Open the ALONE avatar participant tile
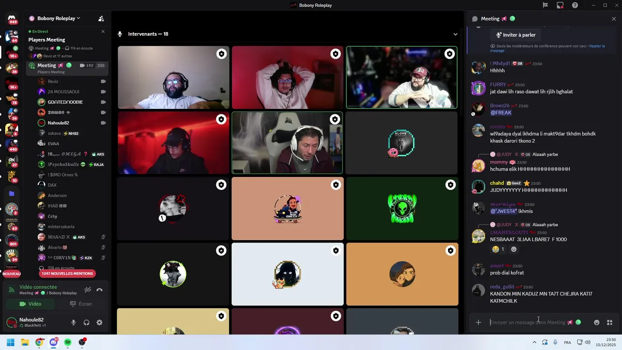 pos(401,143)
